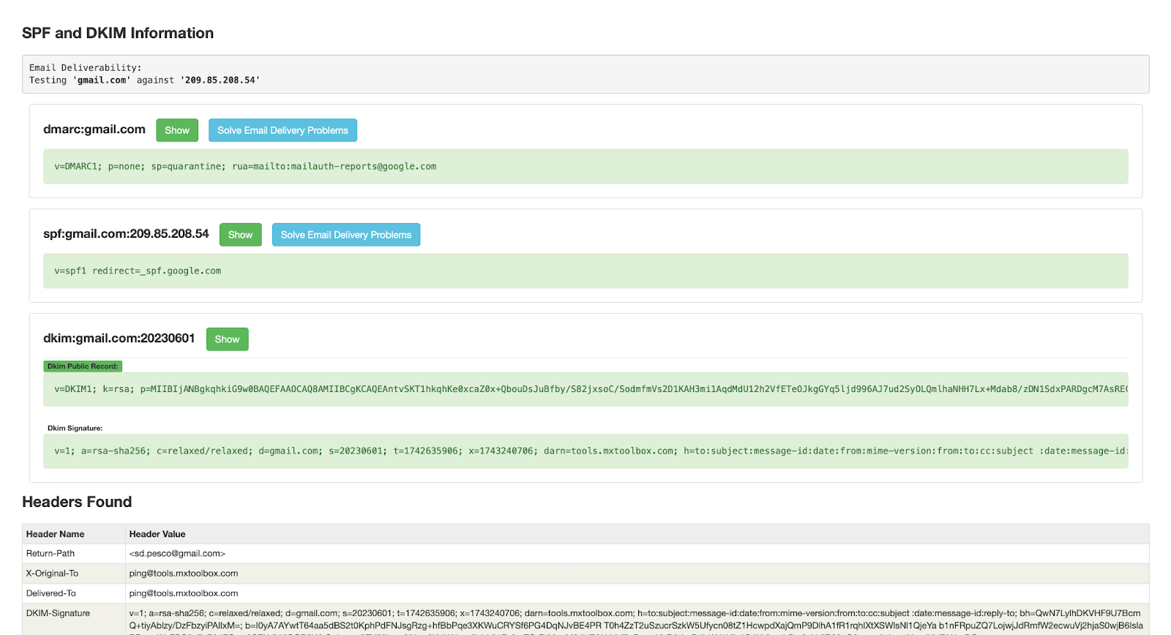This screenshot has width=1171, height=635.
Task: Click Show button next to dmarc:gmail.com
Action: coord(177,130)
